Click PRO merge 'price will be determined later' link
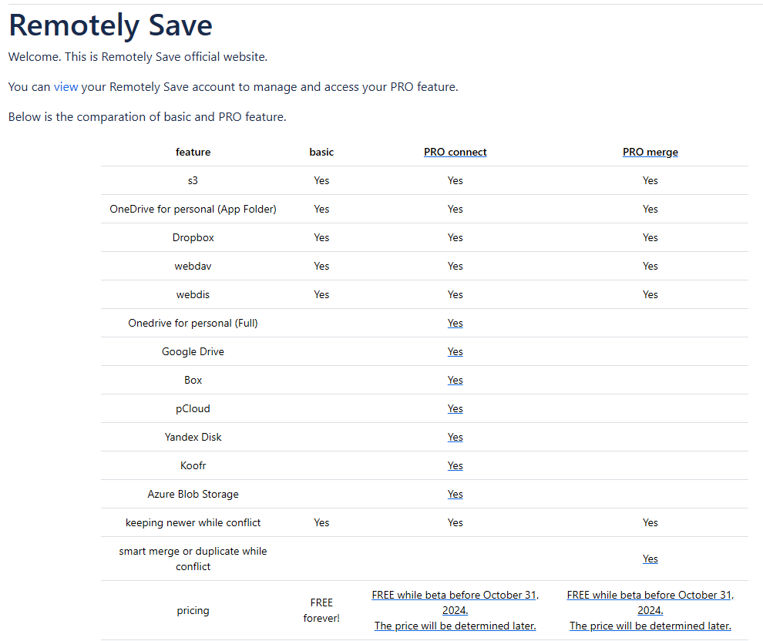Screen dimensions: 763x641 (x=650, y=626)
